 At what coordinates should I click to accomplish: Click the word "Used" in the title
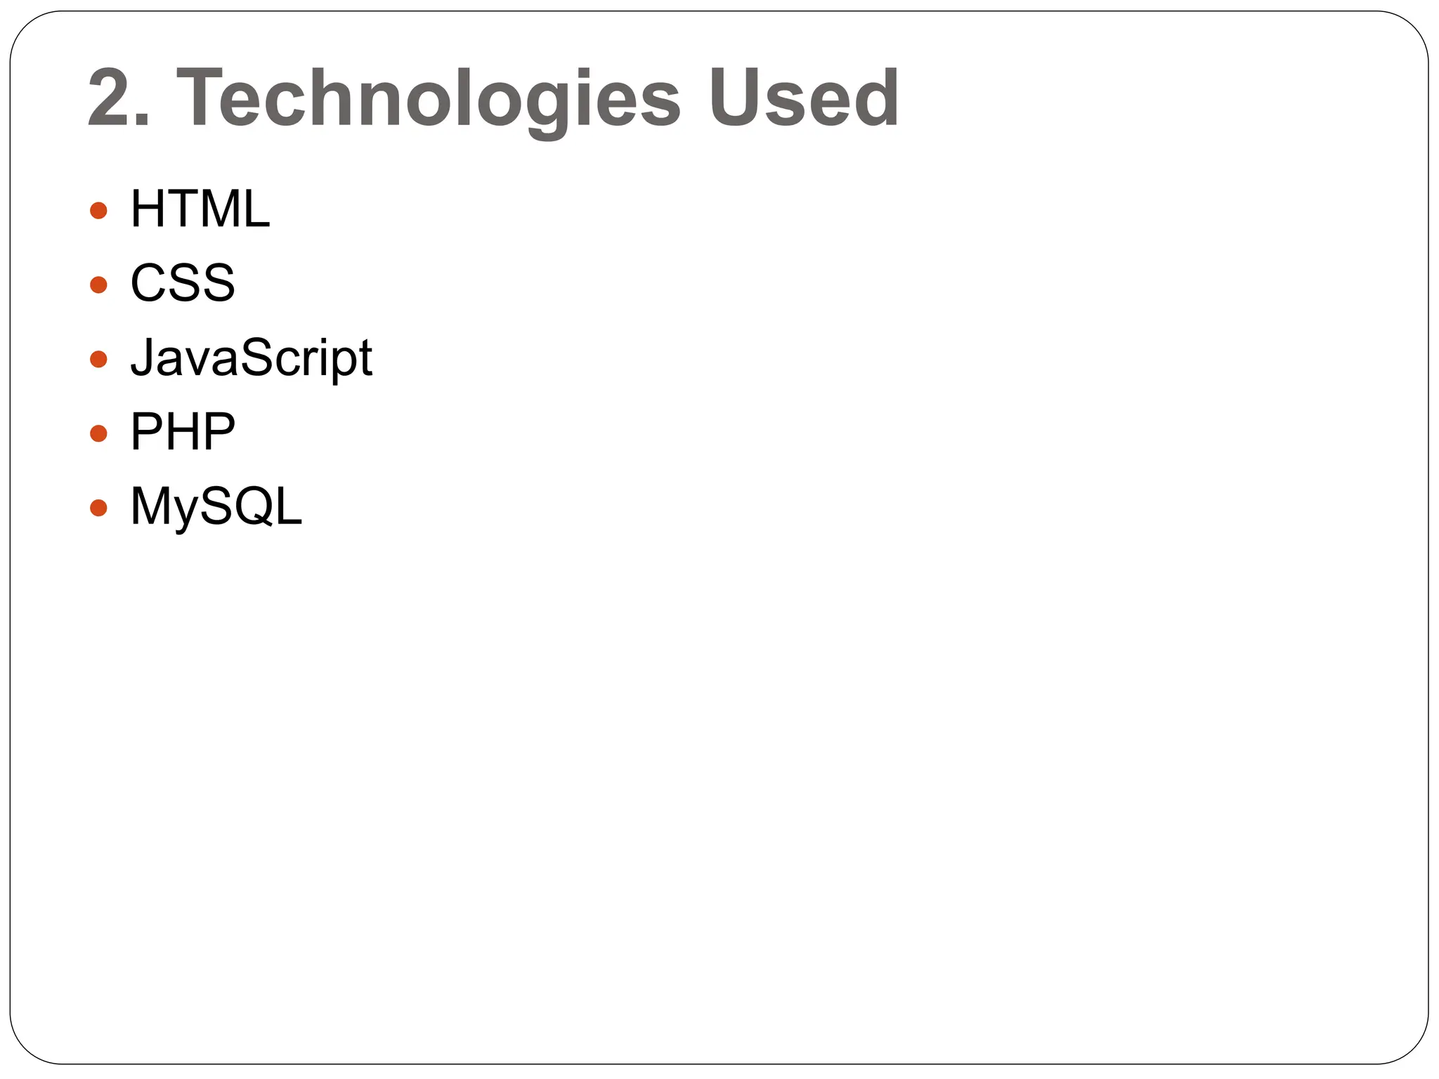click(804, 98)
